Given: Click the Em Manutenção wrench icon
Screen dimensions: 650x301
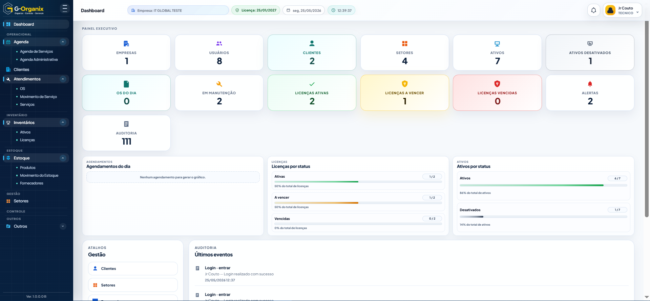Looking at the screenshot, I should pos(219,84).
